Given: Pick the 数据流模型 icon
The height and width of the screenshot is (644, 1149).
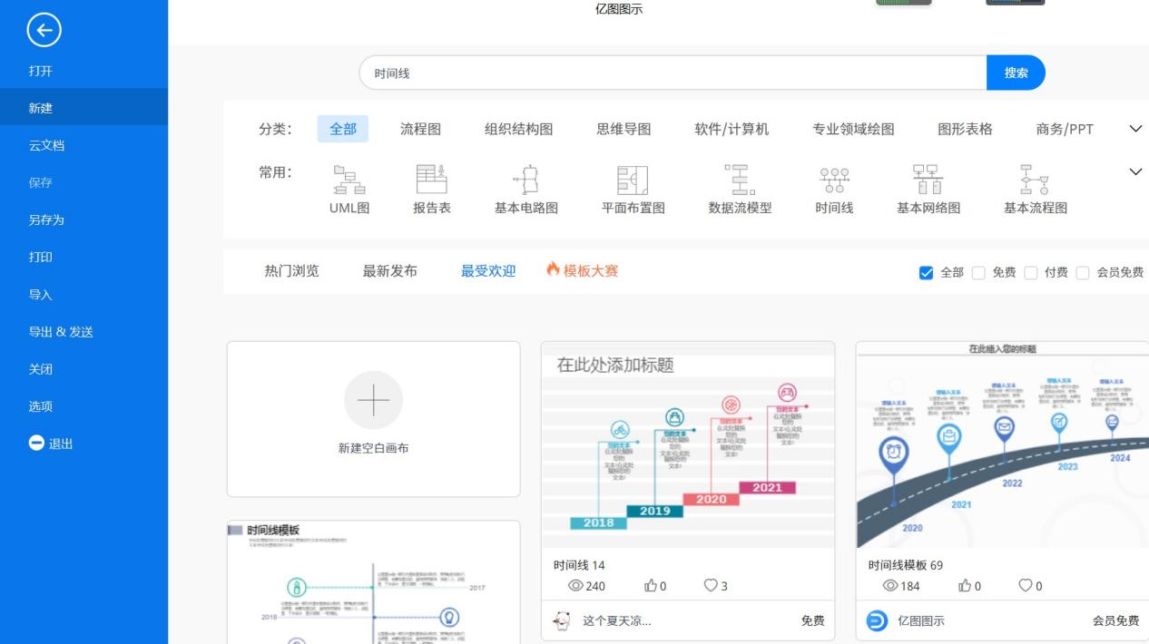Looking at the screenshot, I should coord(740,181).
